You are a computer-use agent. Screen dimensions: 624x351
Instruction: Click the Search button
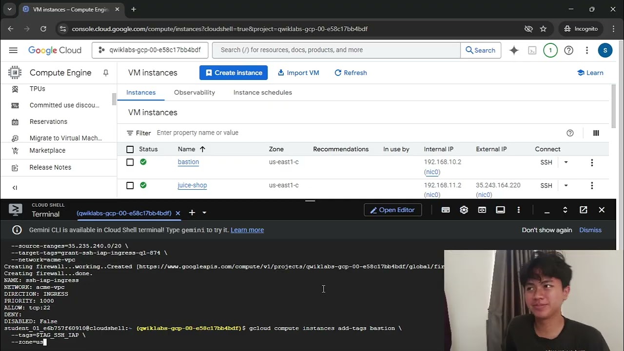[x=481, y=50]
